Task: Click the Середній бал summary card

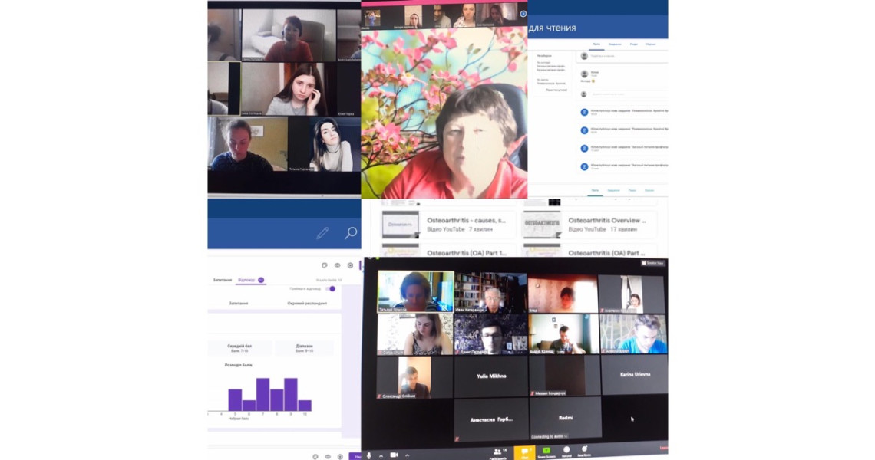Action: 239,348
